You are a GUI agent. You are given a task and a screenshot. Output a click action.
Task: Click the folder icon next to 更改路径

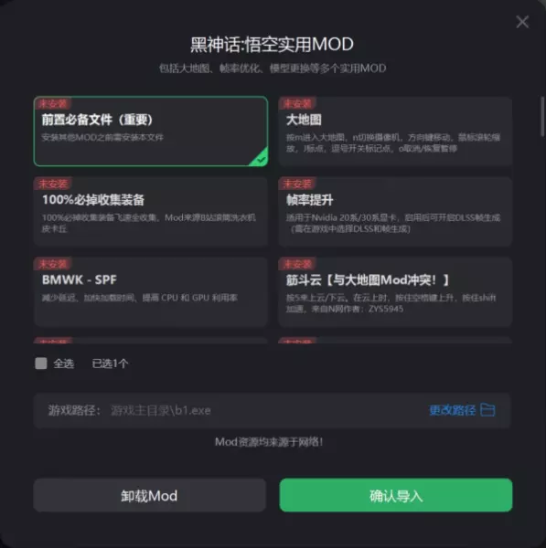[487, 409]
